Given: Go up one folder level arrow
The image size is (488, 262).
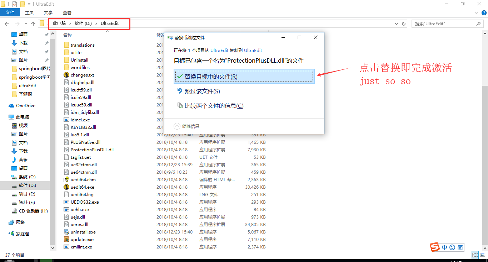Looking at the screenshot, I should (x=33, y=24).
